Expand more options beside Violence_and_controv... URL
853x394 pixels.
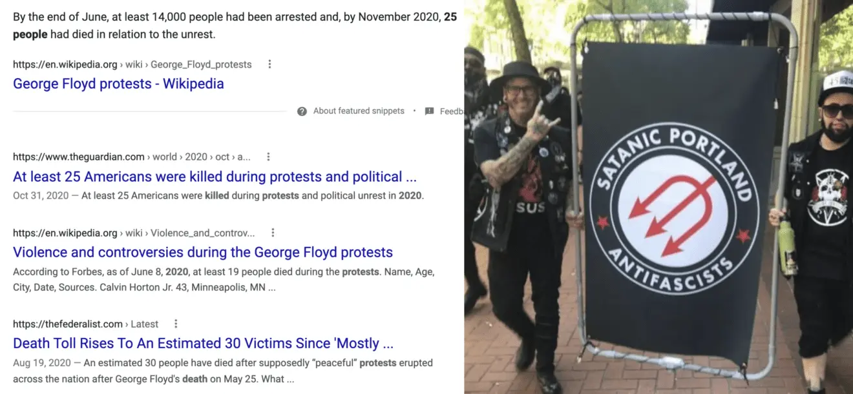(x=273, y=233)
